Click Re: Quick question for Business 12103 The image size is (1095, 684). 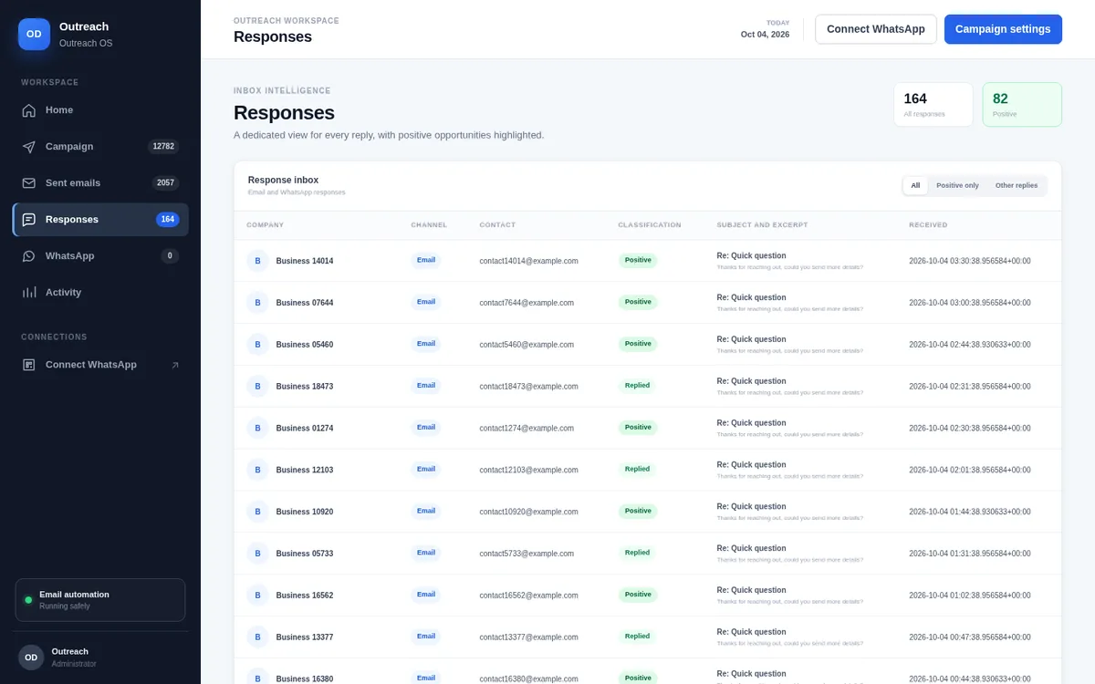751,465
